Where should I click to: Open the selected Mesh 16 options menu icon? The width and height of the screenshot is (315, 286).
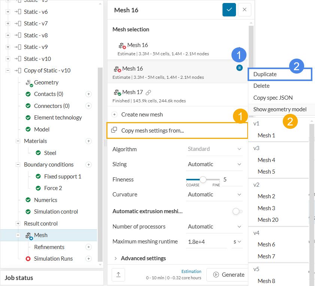[x=240, y=68]
